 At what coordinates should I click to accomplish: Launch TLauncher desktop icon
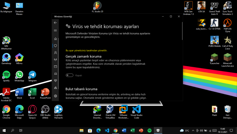214,59
